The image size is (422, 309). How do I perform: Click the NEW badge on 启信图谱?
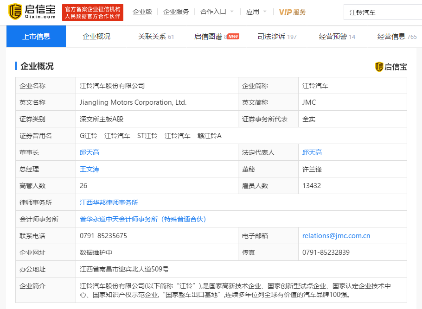coord(233,36)
